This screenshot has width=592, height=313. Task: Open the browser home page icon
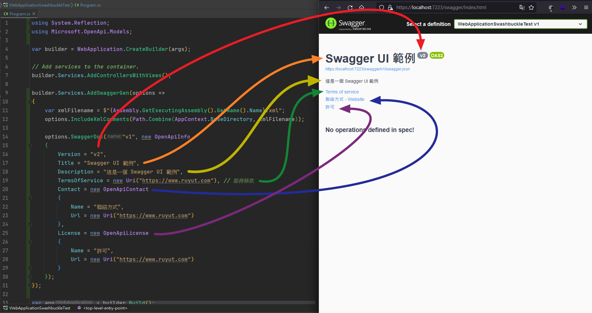(361, 7)
